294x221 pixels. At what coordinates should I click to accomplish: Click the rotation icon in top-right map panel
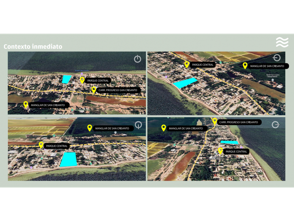[277, 58]
